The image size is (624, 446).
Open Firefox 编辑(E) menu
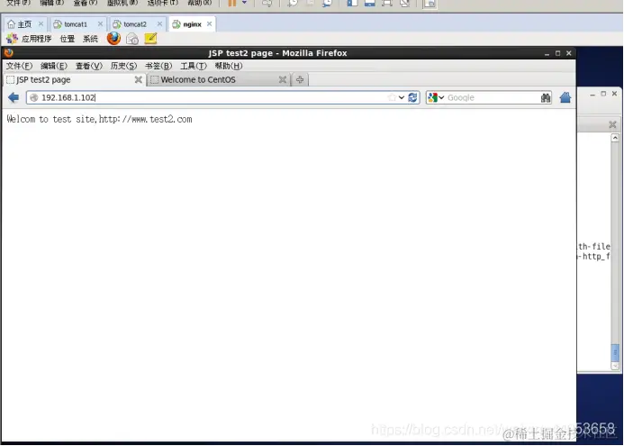coord(54,66)
